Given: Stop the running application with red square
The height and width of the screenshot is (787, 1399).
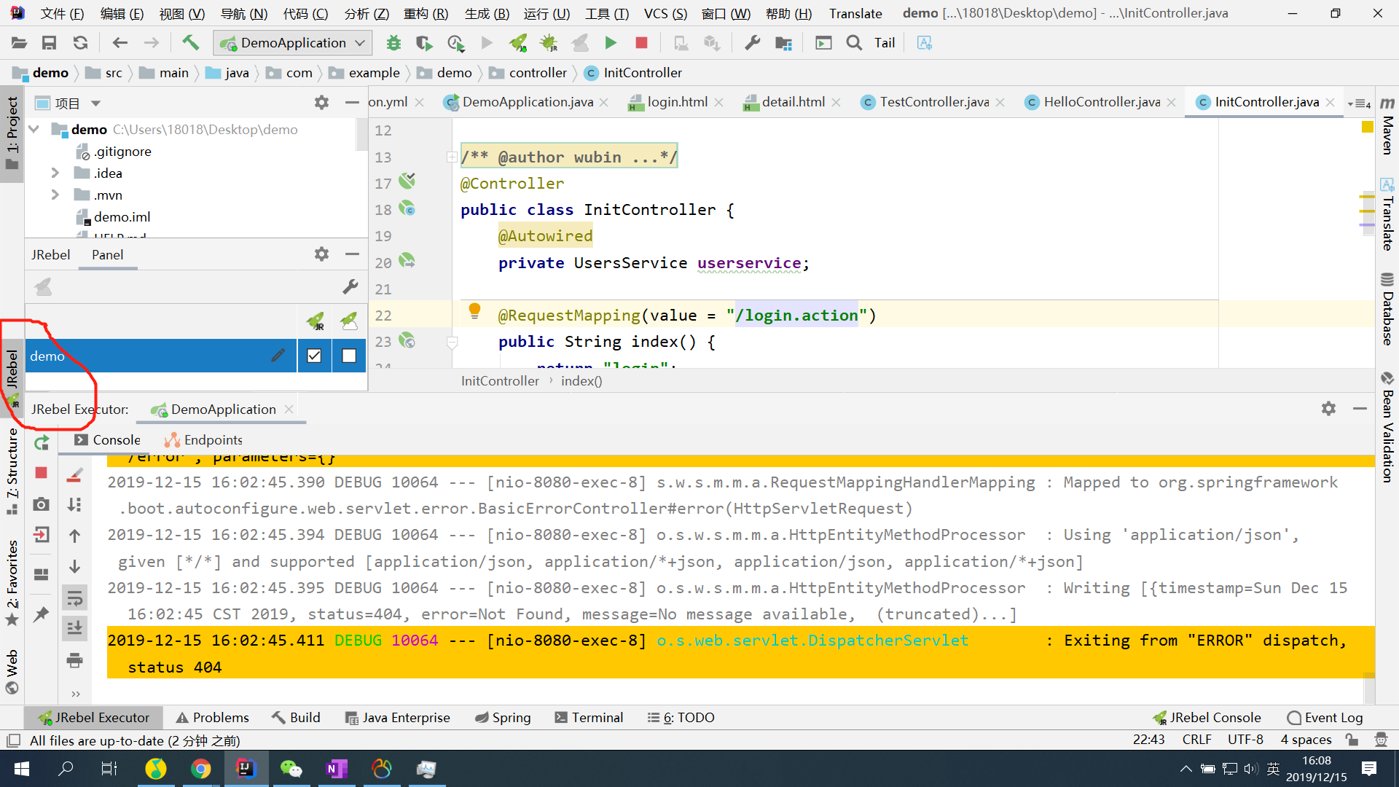Looking at the screenshot, I should pos(641,43).
